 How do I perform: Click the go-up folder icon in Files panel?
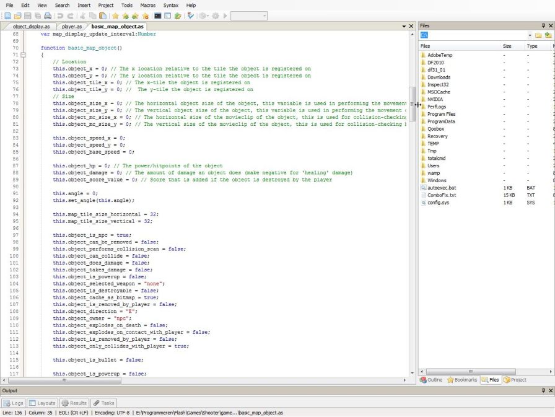(548, 35)
